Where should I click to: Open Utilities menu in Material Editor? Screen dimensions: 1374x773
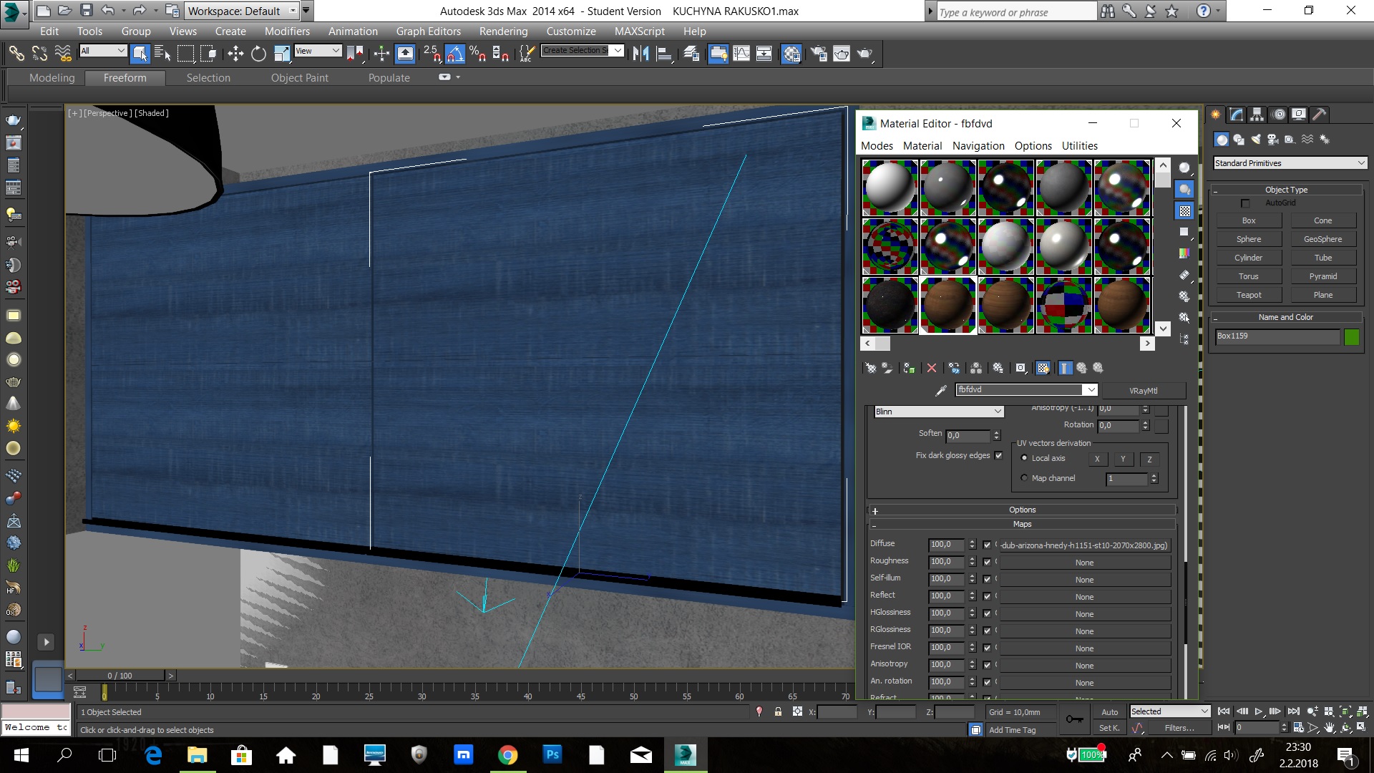point(1079,145)
